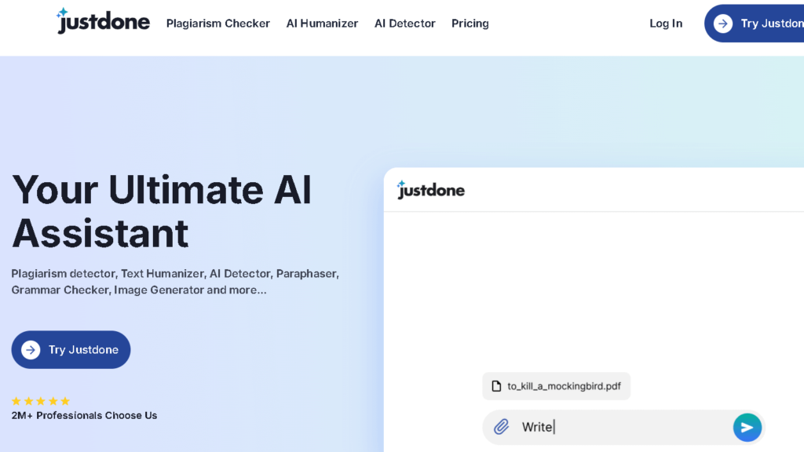Image resolution: width=804 pixels, height=452 pixels.
Task: Open the Pricing page
Action: (x=470, y=24)
